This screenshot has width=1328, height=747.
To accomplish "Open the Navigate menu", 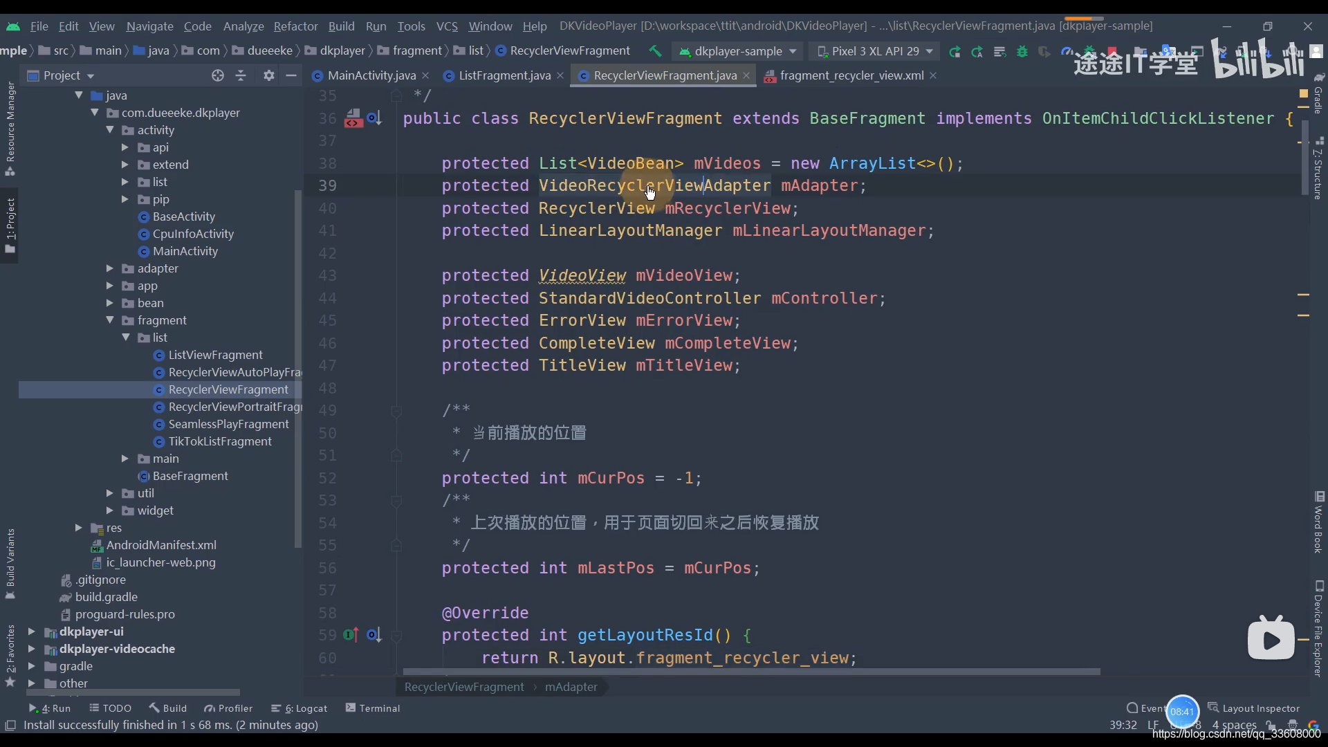I will pyautogui.click(x=149, y=26).
